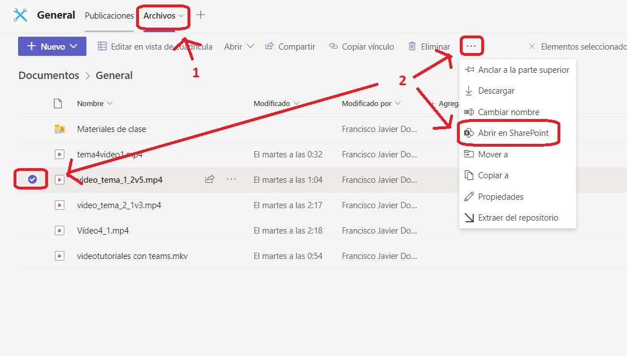Open the Archivos tab
The image size is (627, 356).
pos(159,16)
